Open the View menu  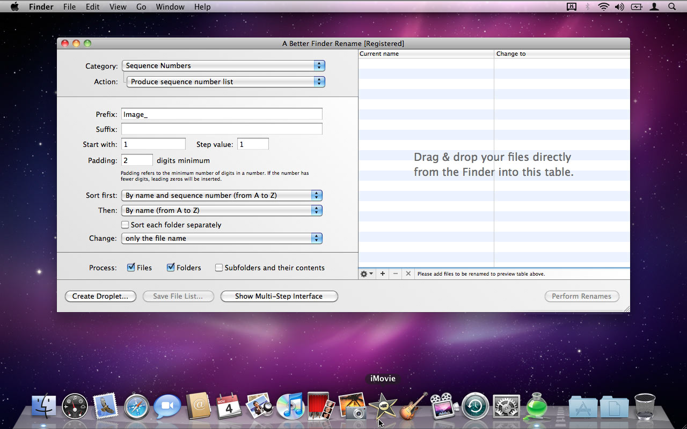coord(118,7)
